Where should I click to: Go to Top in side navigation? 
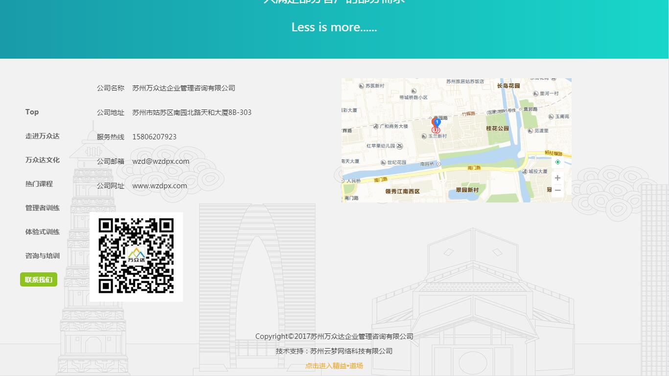[x=32, y=112]
